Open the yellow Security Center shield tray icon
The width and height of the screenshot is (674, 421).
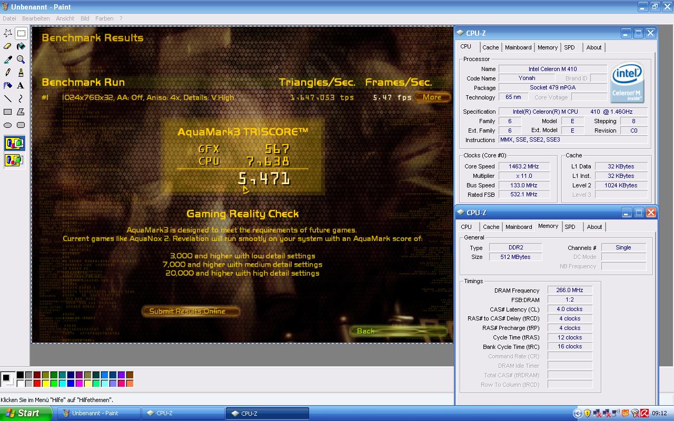(587, 413)
